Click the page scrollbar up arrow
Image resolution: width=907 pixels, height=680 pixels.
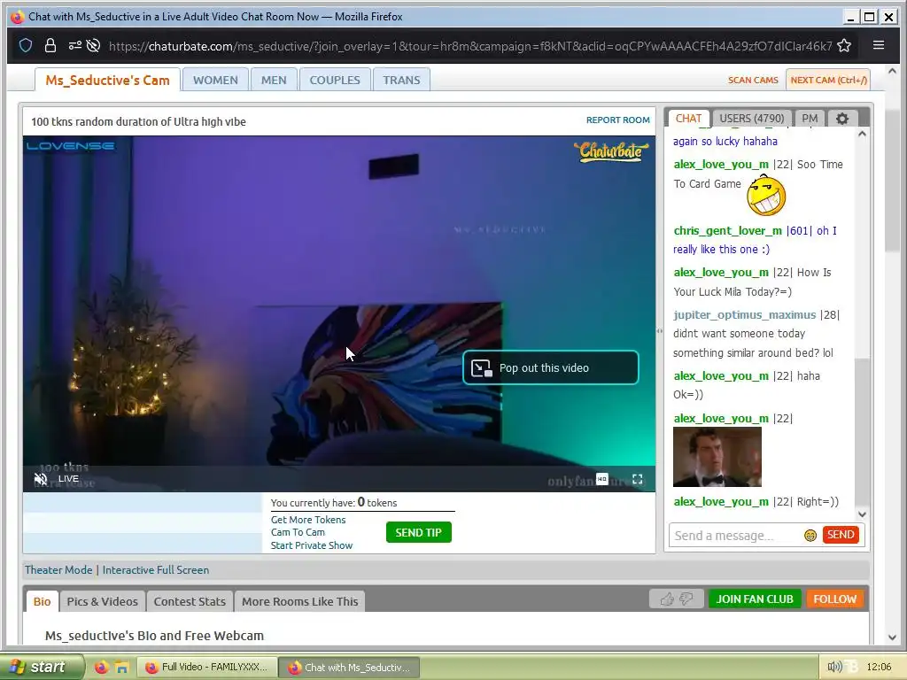pyautogui.click(x=892, y=71)
